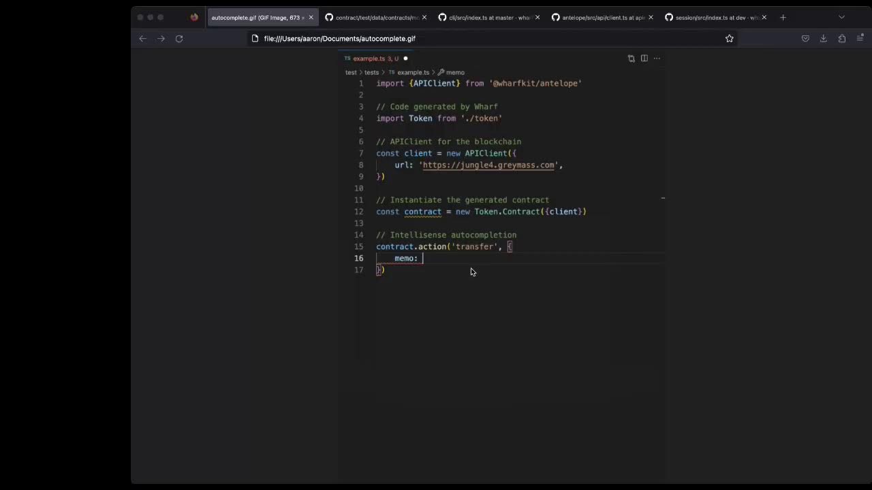Viewport: 872px width, 490px height.
Task: Close the contract/test/data tab
Action: (x=424, y=18)
